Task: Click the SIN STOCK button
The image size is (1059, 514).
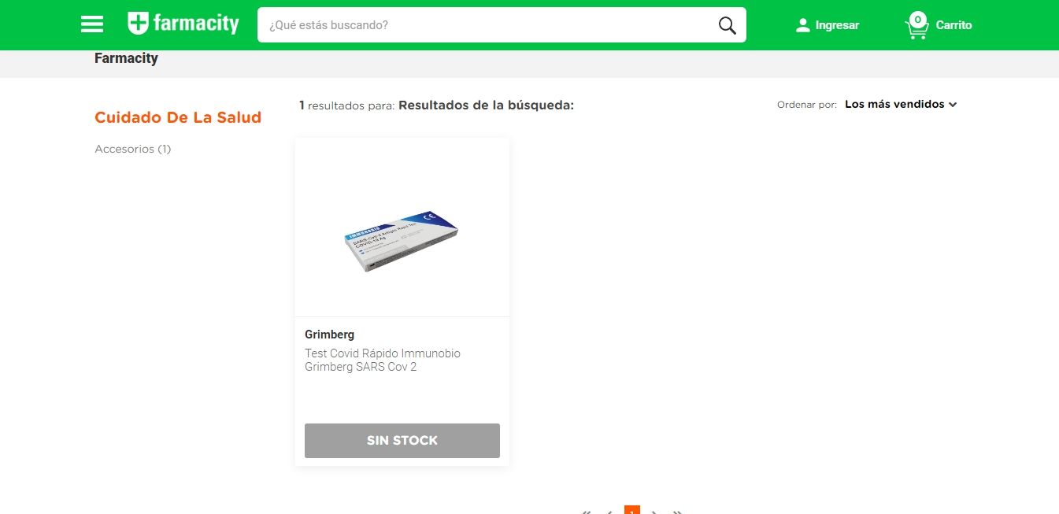Action: (402, 441)
